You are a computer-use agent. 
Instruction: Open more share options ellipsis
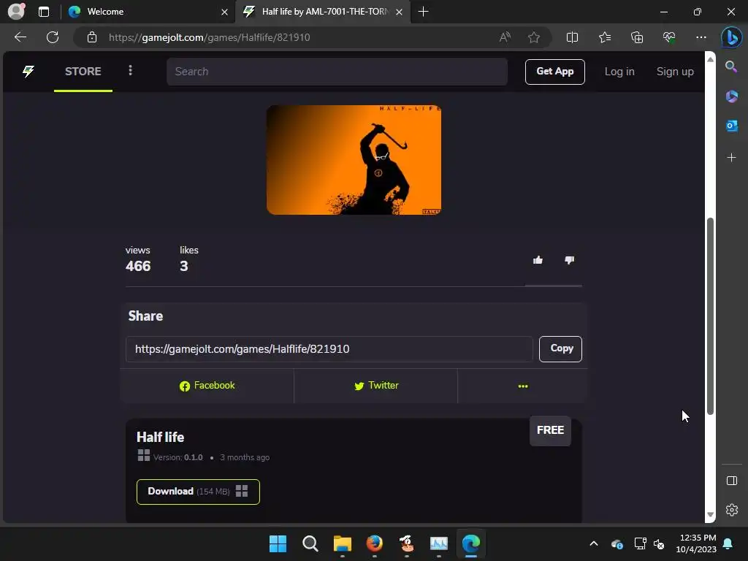pyautogui.click(x=523, y=386)
